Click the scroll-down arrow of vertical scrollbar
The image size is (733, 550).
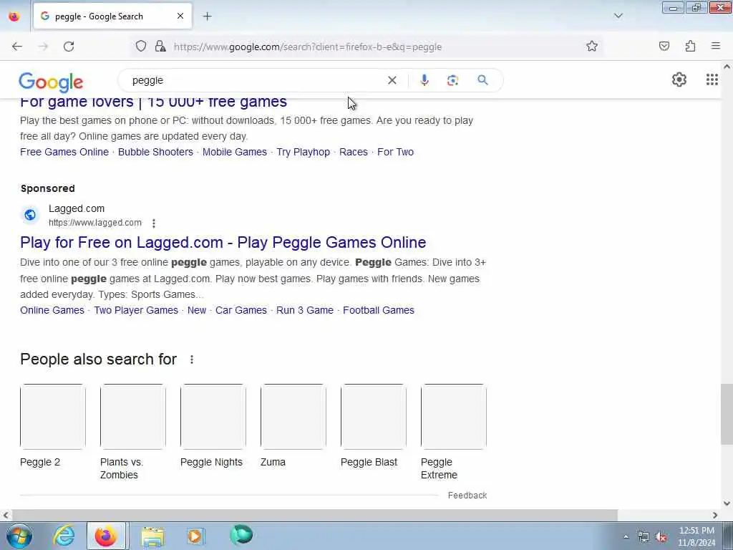pos(727,503)
